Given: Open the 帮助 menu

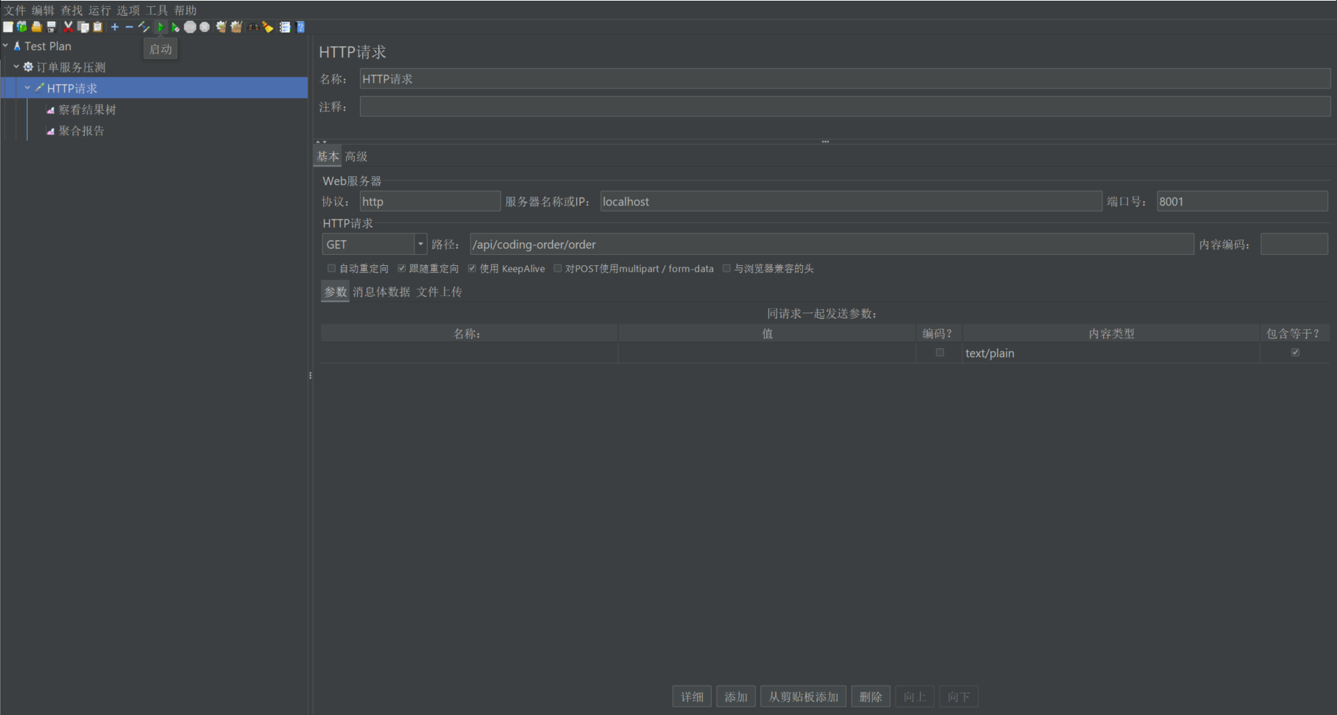Looking at the screenshot, I should [x=185, y=10].
